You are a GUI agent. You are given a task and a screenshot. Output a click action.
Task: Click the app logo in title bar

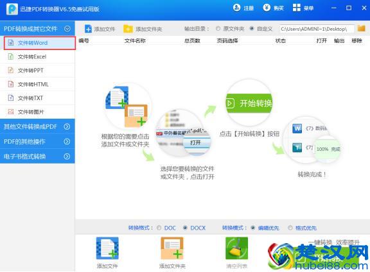click(x=12, y=9)
